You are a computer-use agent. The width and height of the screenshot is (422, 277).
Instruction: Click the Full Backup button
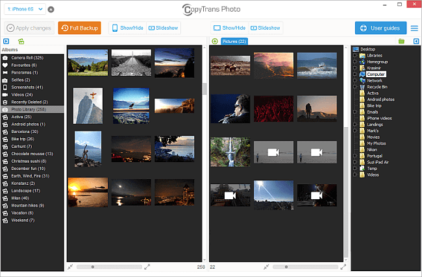point(79,28)
